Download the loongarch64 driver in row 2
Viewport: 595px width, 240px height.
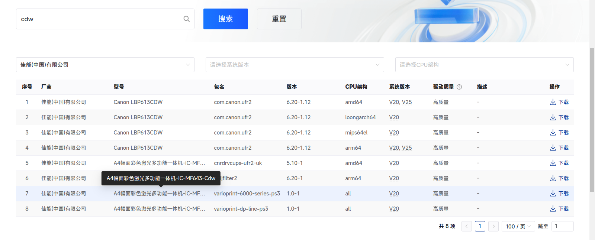[x=559, y=117]
